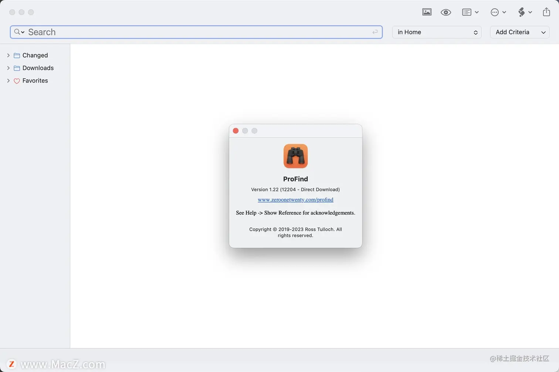
Task: Toggle the Quick Look eye icon
Action: [x=446, y=13]
